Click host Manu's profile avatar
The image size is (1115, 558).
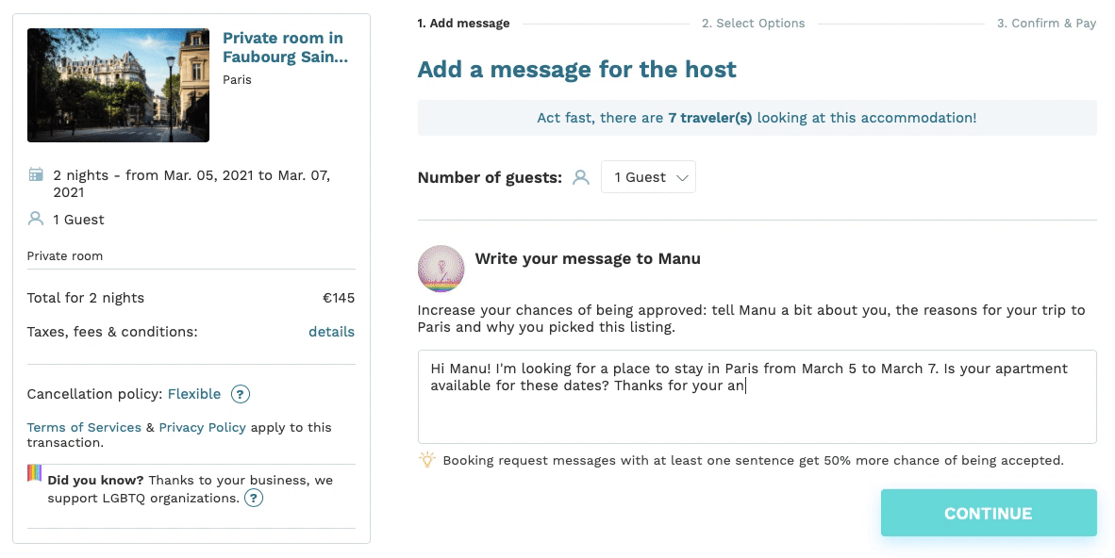coord(441,269)
